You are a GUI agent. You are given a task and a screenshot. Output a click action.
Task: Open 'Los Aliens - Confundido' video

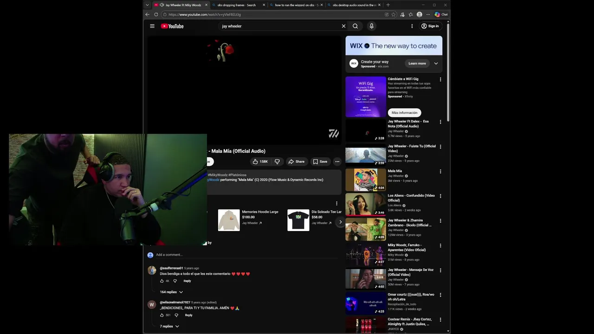click(x=366, y=205)
